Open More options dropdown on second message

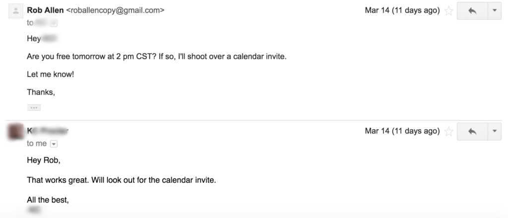(494, 132)
